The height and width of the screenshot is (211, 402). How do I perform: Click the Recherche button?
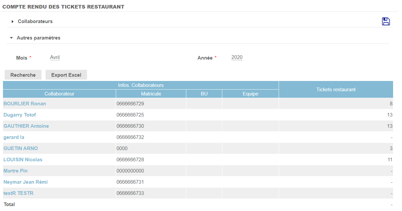pyautogui.click(x=23, y=75)
